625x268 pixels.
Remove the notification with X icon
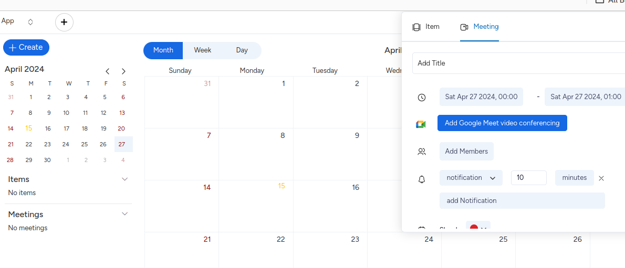[601, 178]
